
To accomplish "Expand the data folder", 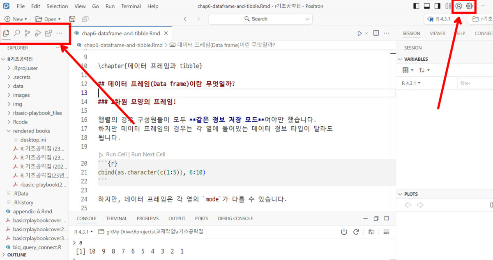I will click(9, 86).
